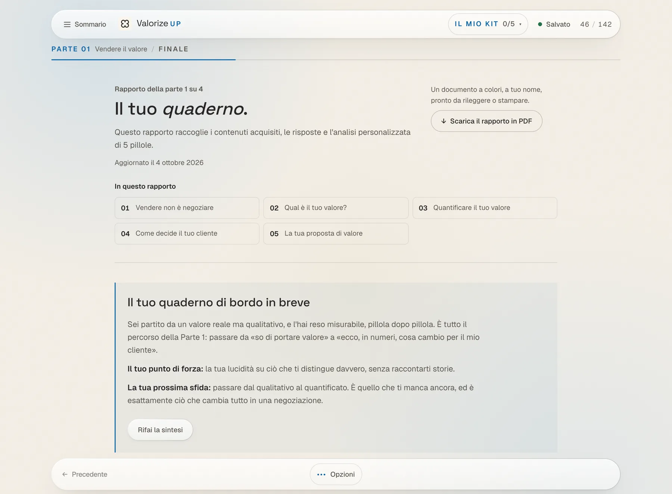Click the Valorize UP logo icon

125,24
